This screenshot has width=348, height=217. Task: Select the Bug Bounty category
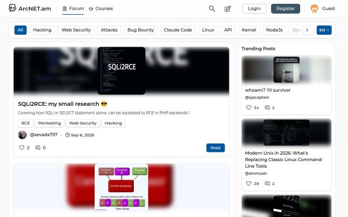tap(140, 30)
